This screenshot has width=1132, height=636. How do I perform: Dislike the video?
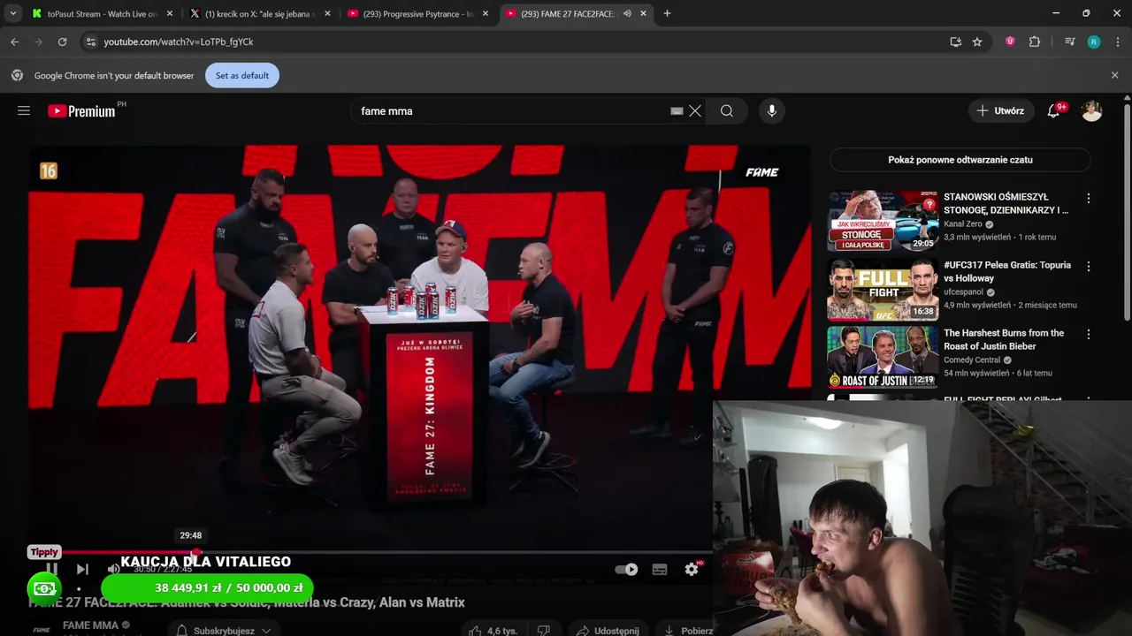click(544, 630)
